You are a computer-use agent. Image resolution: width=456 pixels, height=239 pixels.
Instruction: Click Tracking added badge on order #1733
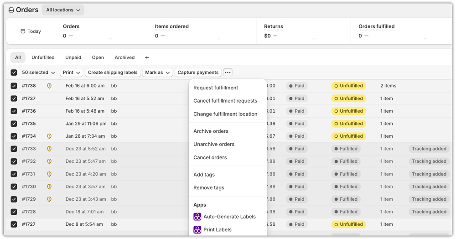point(429,149)
